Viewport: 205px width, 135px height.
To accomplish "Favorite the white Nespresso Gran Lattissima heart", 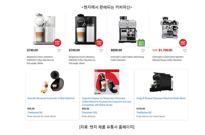I will click(x=59, y=50).
